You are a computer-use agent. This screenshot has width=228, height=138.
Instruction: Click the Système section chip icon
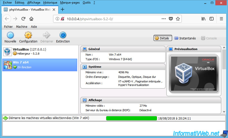(x=85, y=67)
